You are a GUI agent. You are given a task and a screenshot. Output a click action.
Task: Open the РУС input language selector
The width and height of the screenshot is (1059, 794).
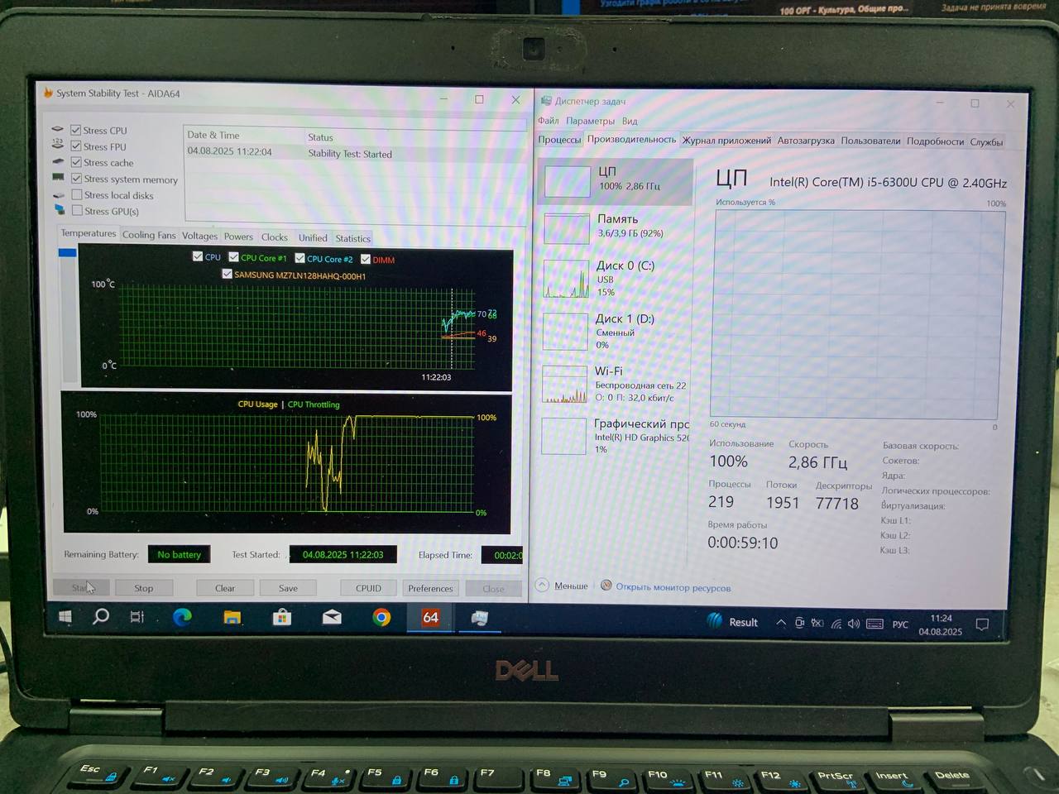pyautogui.click(x=900, y=624)
